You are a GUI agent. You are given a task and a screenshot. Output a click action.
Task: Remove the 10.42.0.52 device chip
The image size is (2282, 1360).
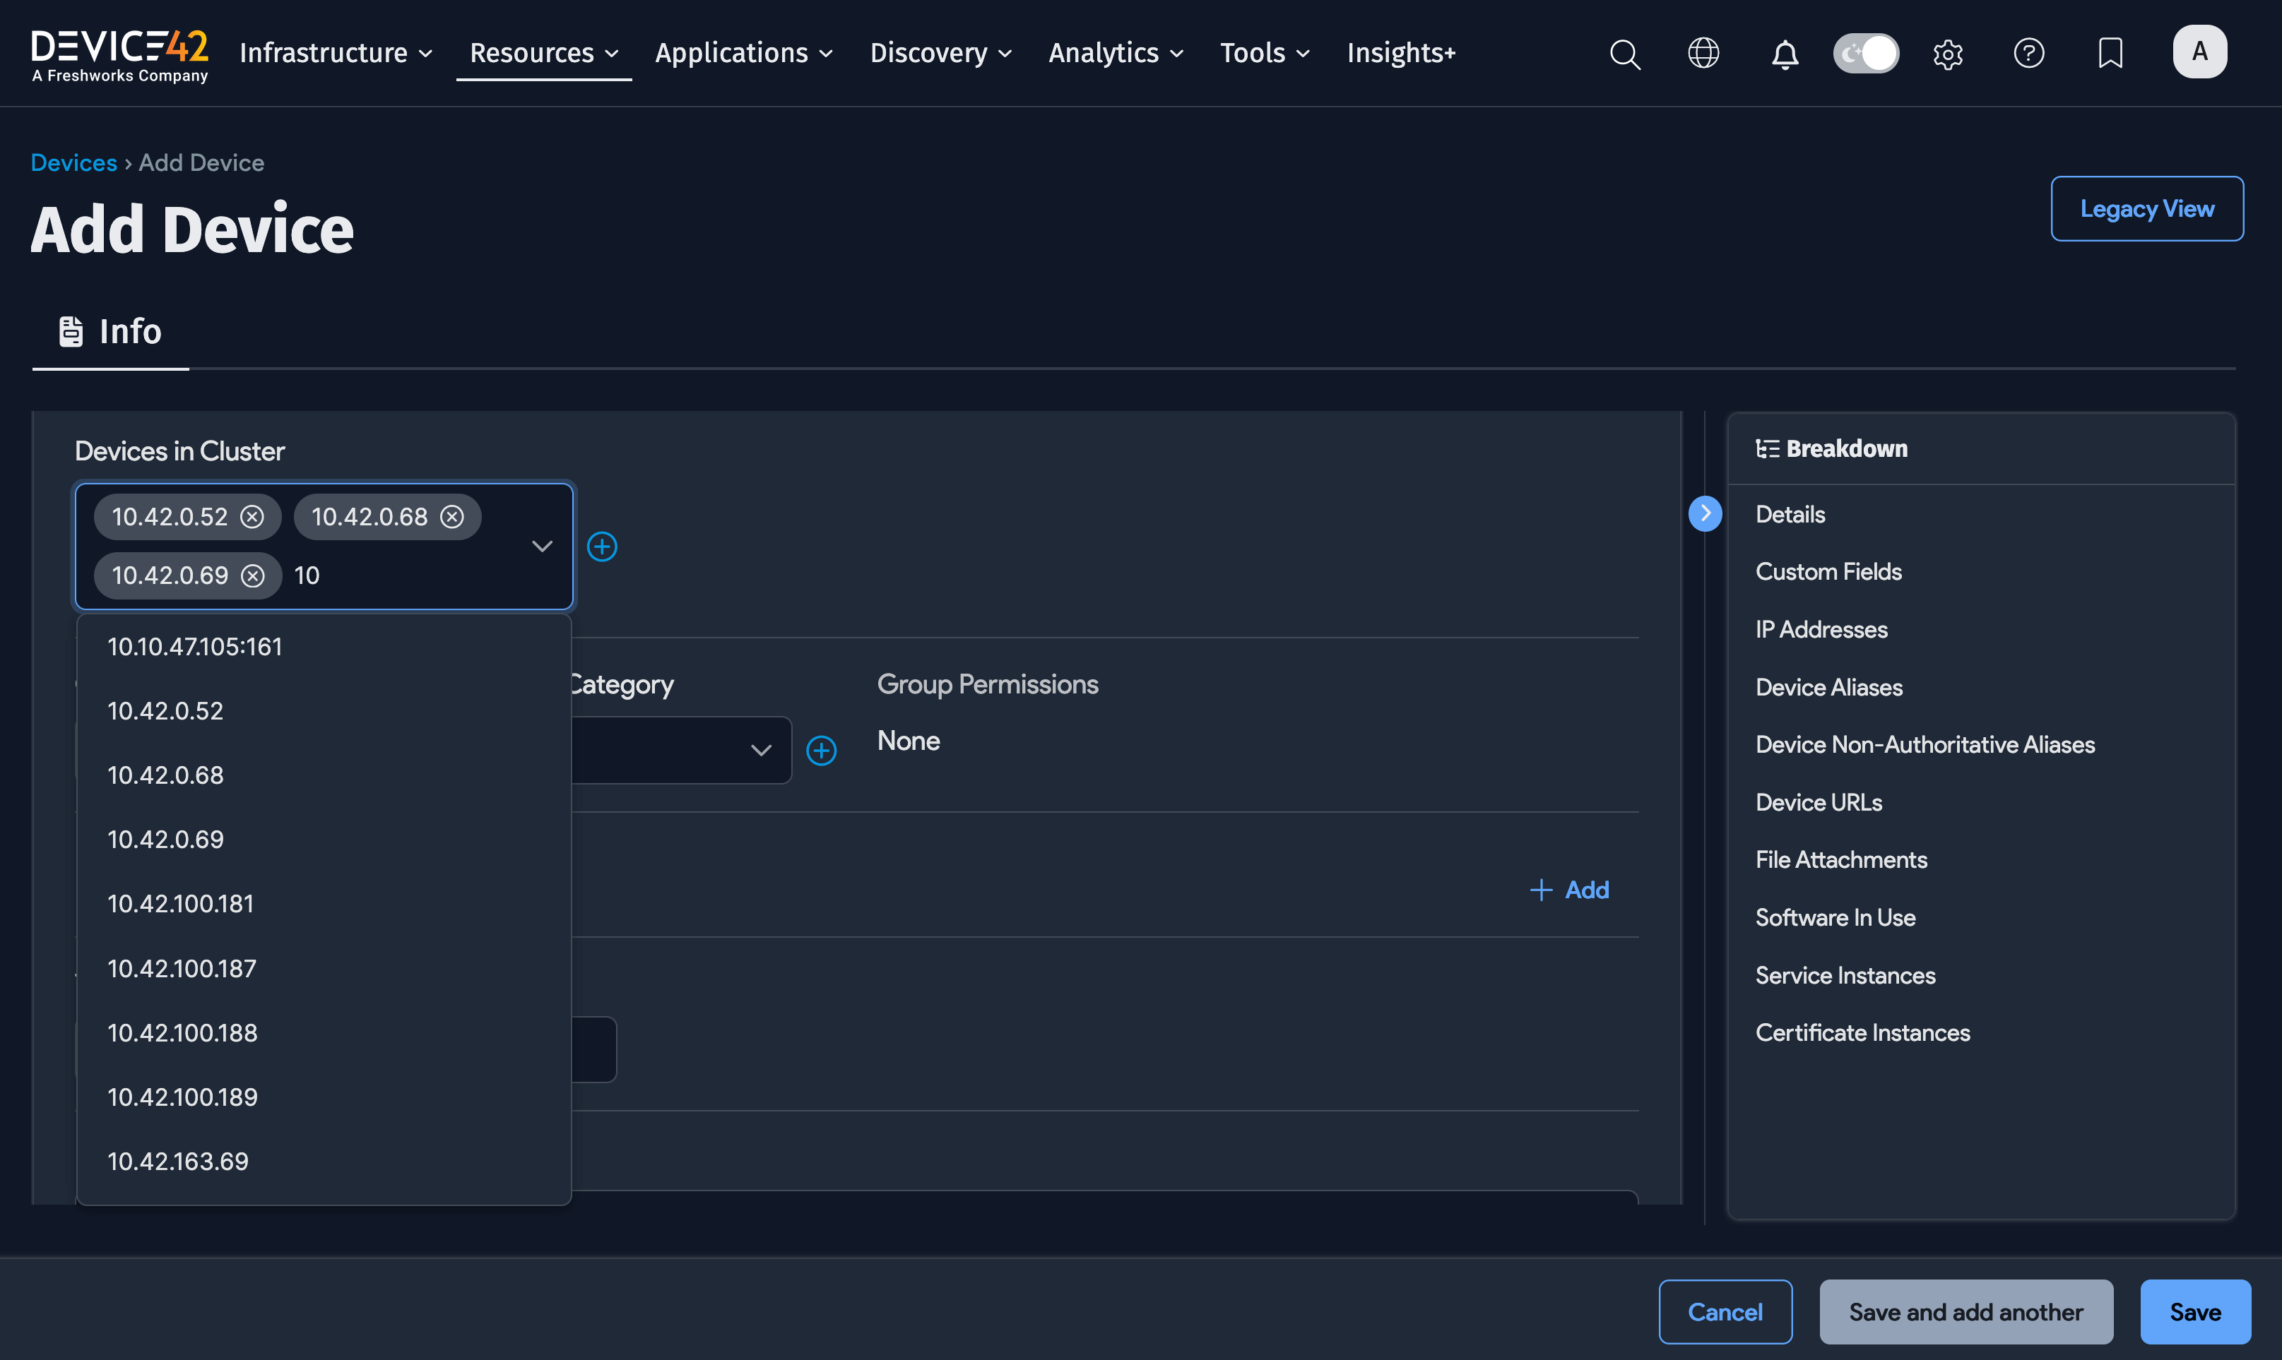[x=254, y=516]
